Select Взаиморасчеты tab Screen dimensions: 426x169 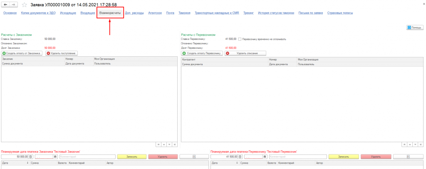coord(110,13)
